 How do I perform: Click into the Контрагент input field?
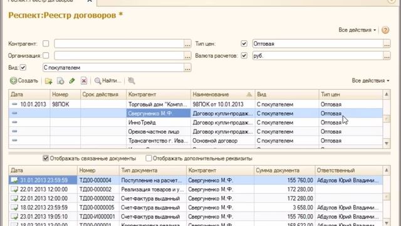point(119,44)
